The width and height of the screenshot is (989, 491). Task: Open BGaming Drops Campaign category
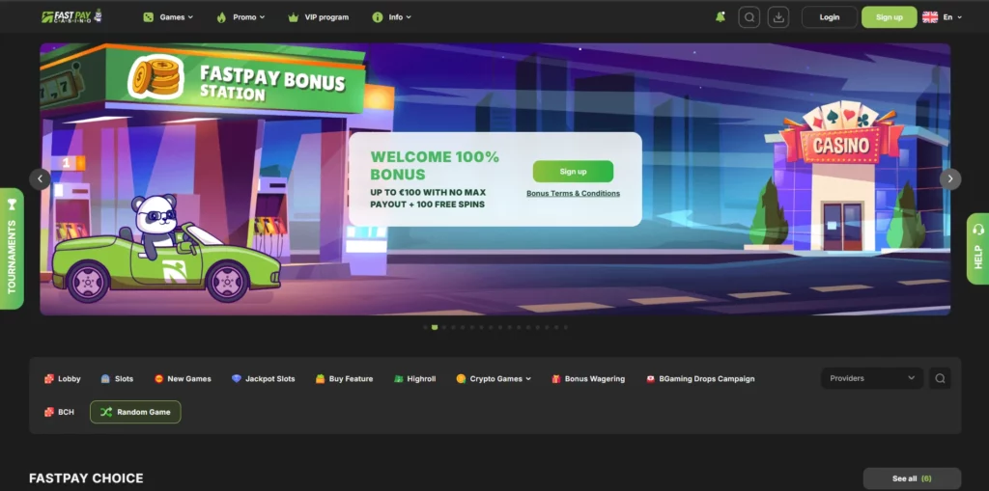700,379
